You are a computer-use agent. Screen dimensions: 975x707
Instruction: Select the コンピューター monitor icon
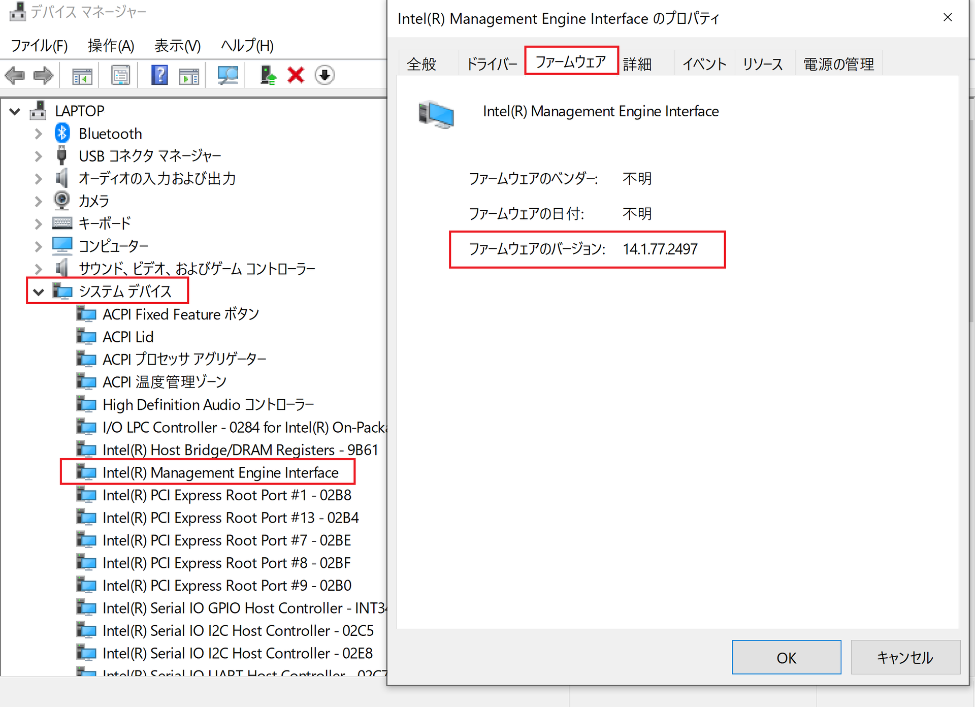[x=62, y=245]
